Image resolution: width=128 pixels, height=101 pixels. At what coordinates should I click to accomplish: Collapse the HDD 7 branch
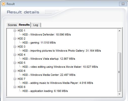pyautogui.click(x=15, y=79)
